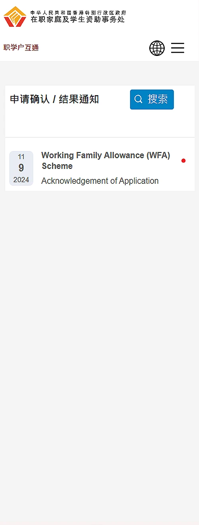Click 在职家庭及学生资助事务处 header text
The width and height of the screenshot is (199, 525).
(x=78, y=19)
